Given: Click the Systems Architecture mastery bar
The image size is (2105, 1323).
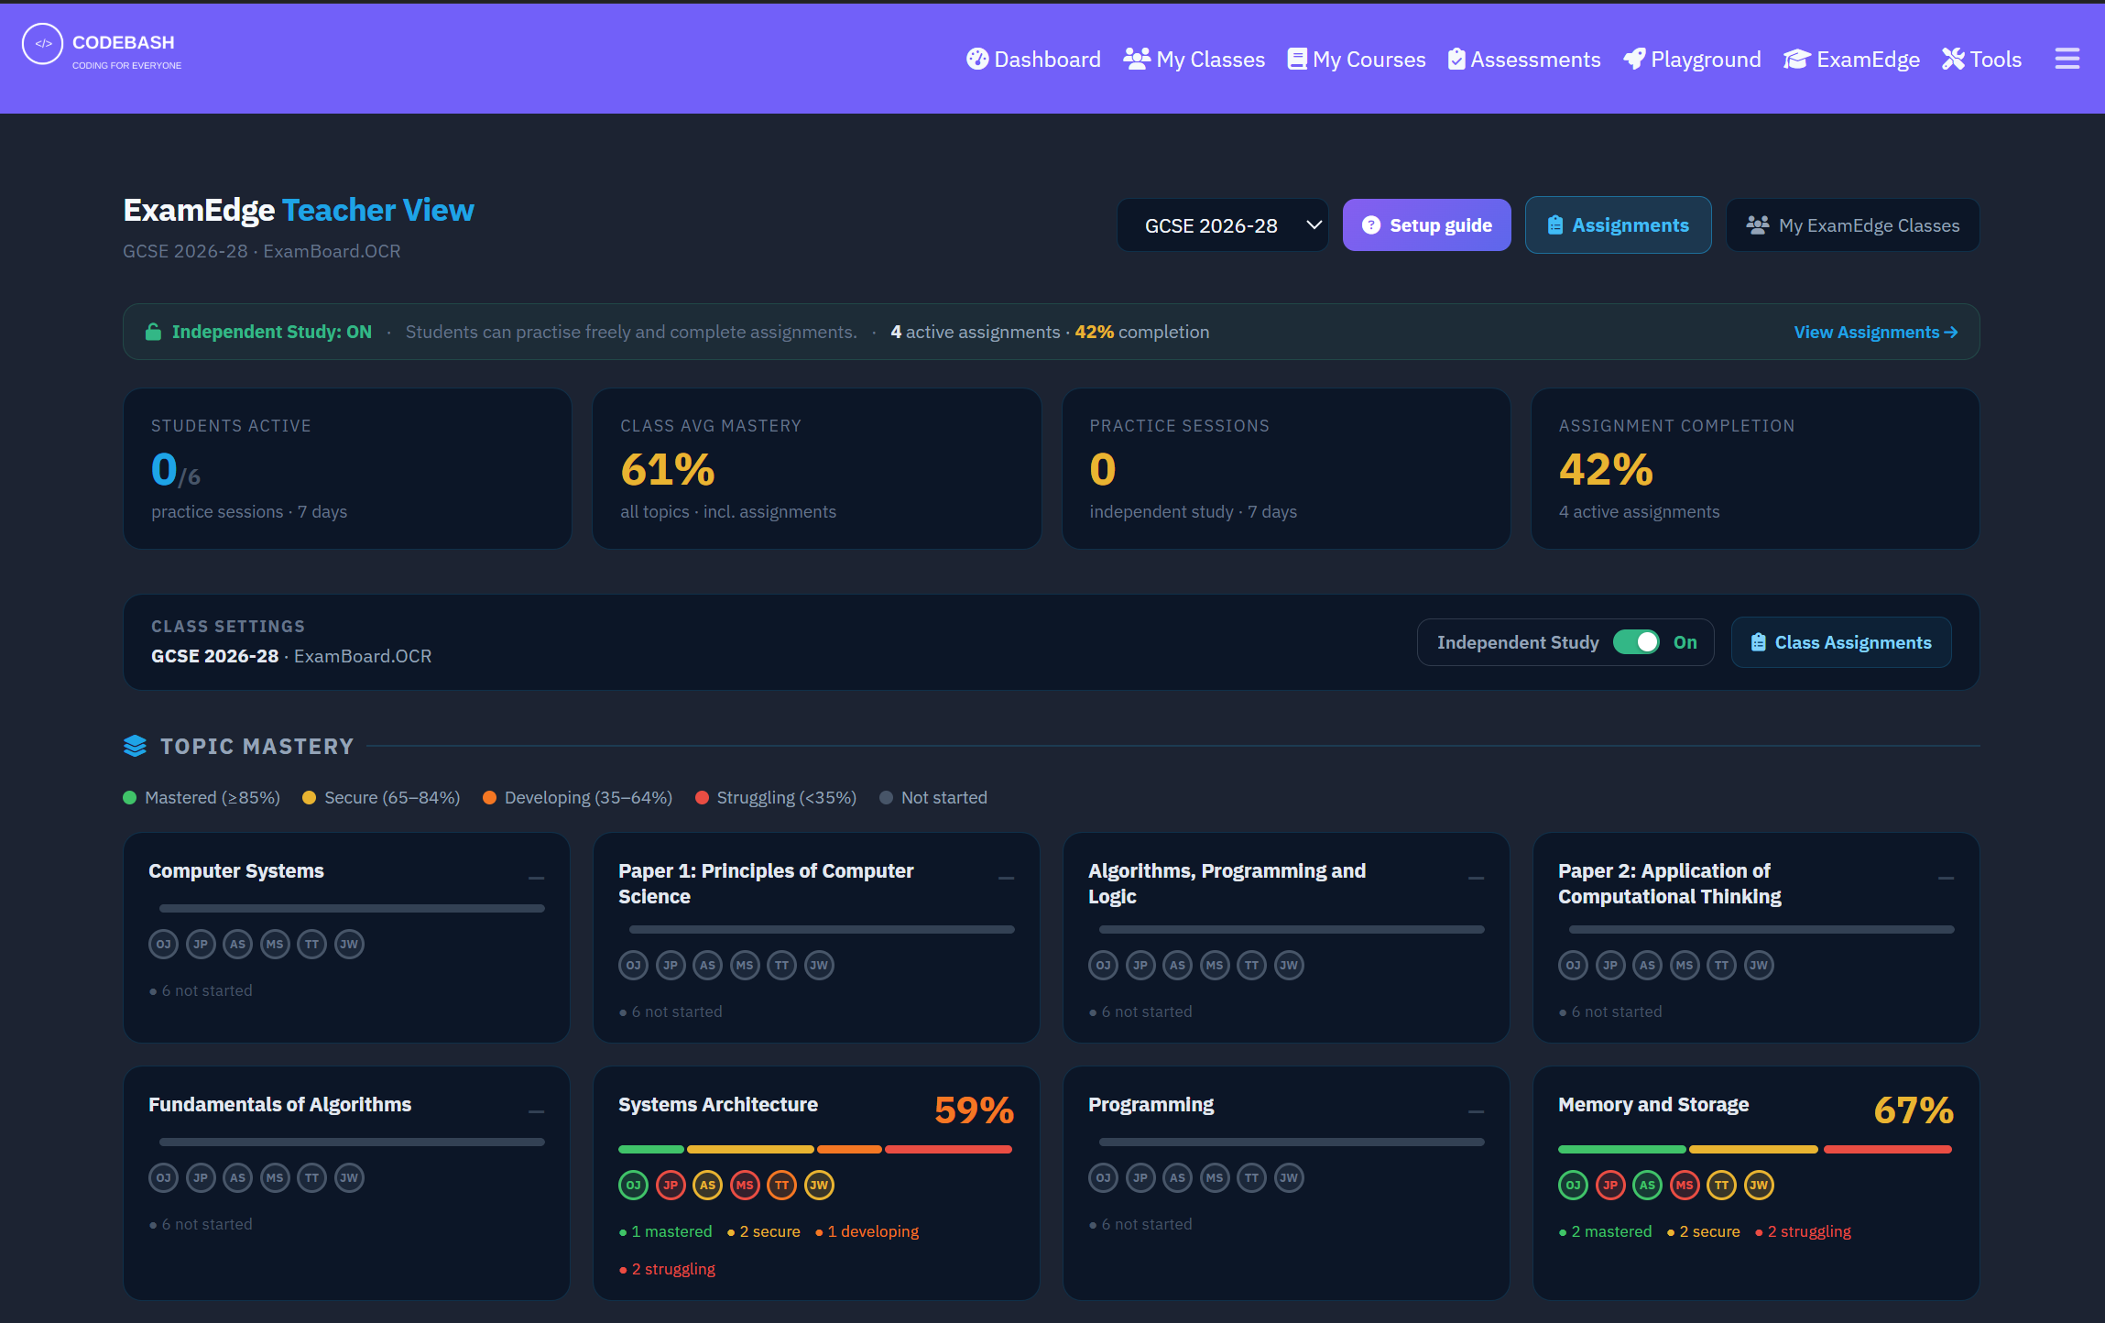Looking at the screenshot, I should pyautogui.click(x=815, y=1149).
